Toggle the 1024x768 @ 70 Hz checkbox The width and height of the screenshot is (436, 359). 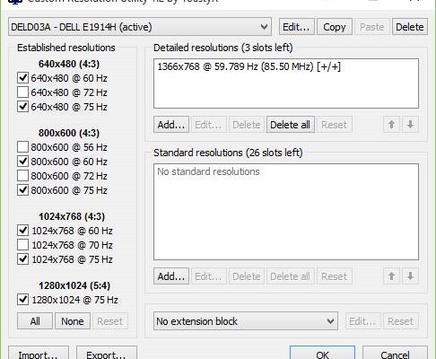22,245
